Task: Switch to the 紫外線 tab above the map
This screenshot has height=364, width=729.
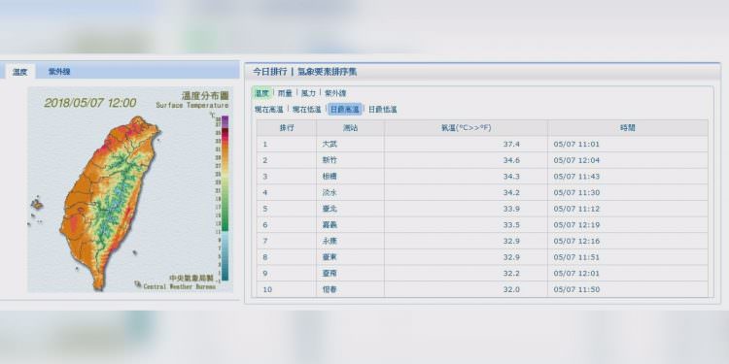Action: (59, 72)
